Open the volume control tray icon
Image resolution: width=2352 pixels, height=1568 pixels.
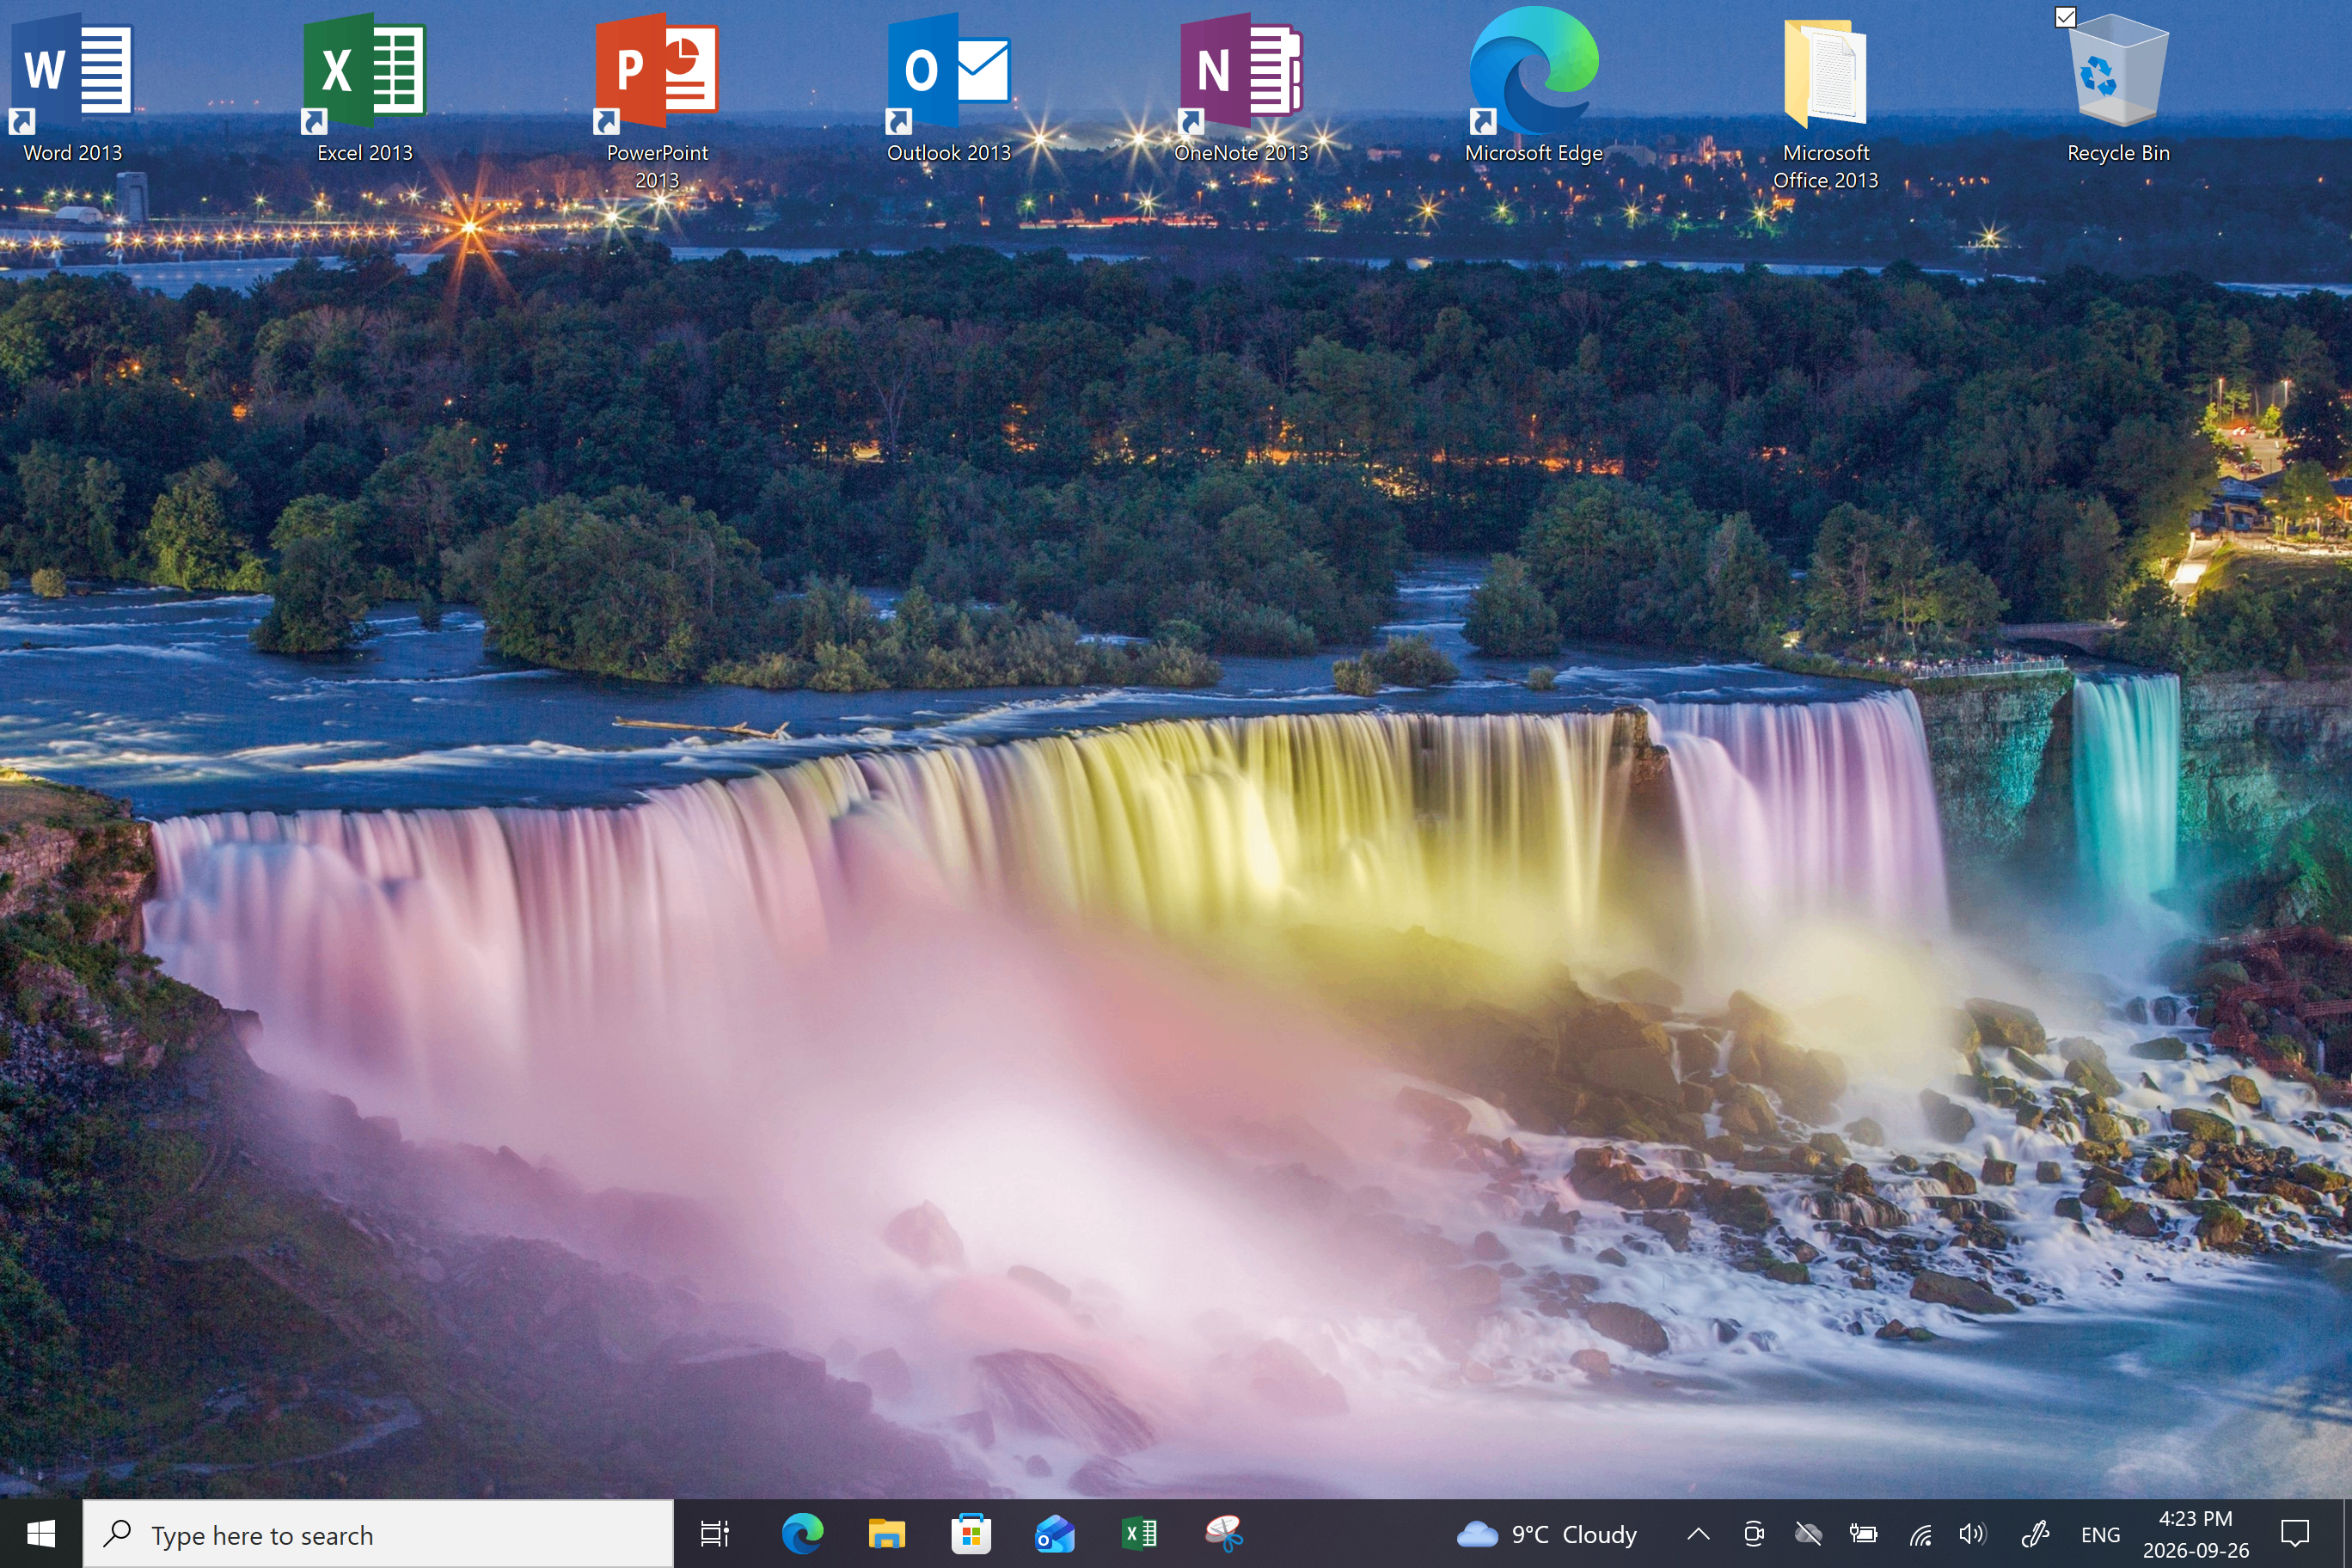coord(1973,1533)
